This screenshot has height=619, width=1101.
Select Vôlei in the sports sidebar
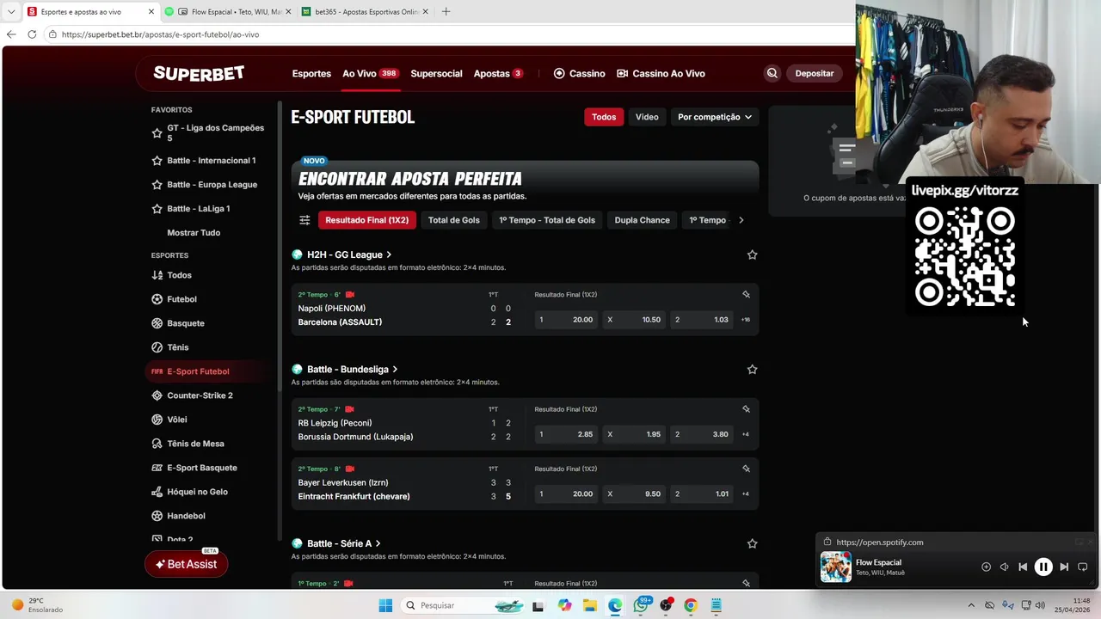pos(176,420)
